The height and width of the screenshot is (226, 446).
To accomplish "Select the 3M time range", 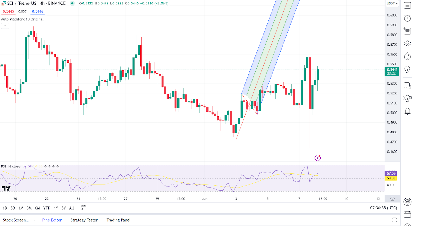I will (29, 208).
